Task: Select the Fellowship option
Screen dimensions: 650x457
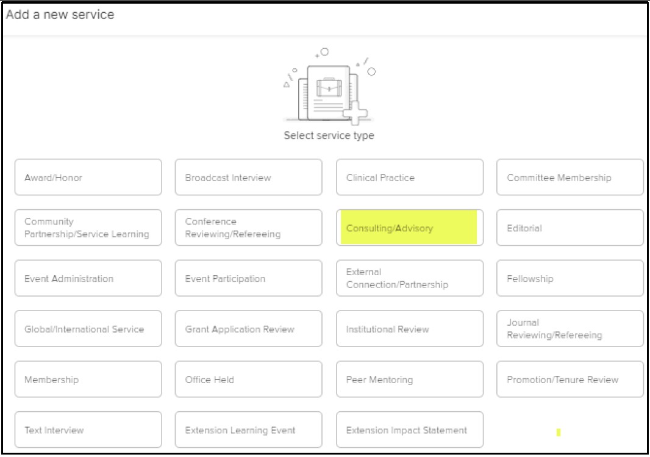Action: click(x=571, y=278)
